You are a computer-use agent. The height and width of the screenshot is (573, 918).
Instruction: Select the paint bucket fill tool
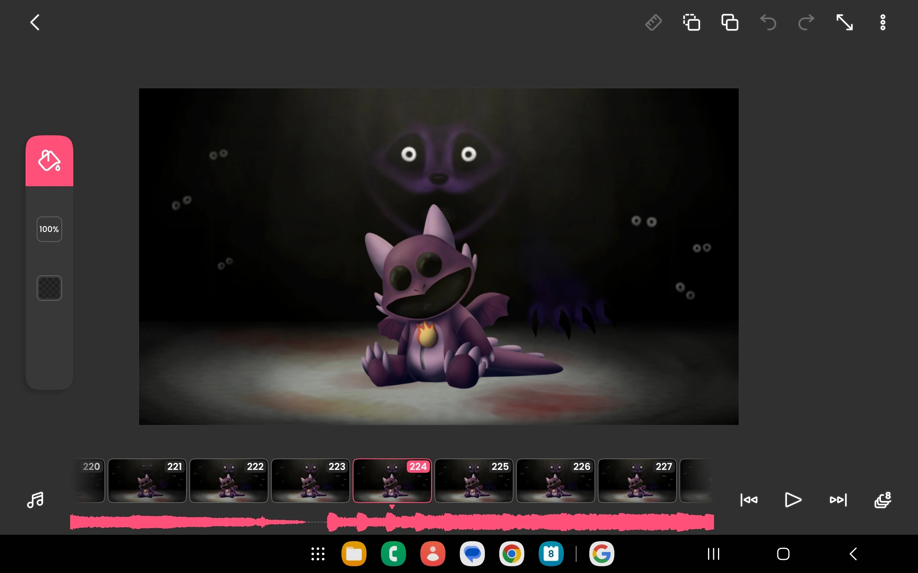click(49, 161)
